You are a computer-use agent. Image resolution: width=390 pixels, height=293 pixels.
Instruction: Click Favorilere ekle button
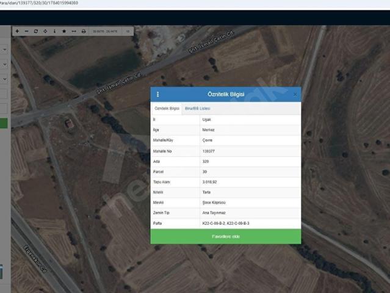226,237
